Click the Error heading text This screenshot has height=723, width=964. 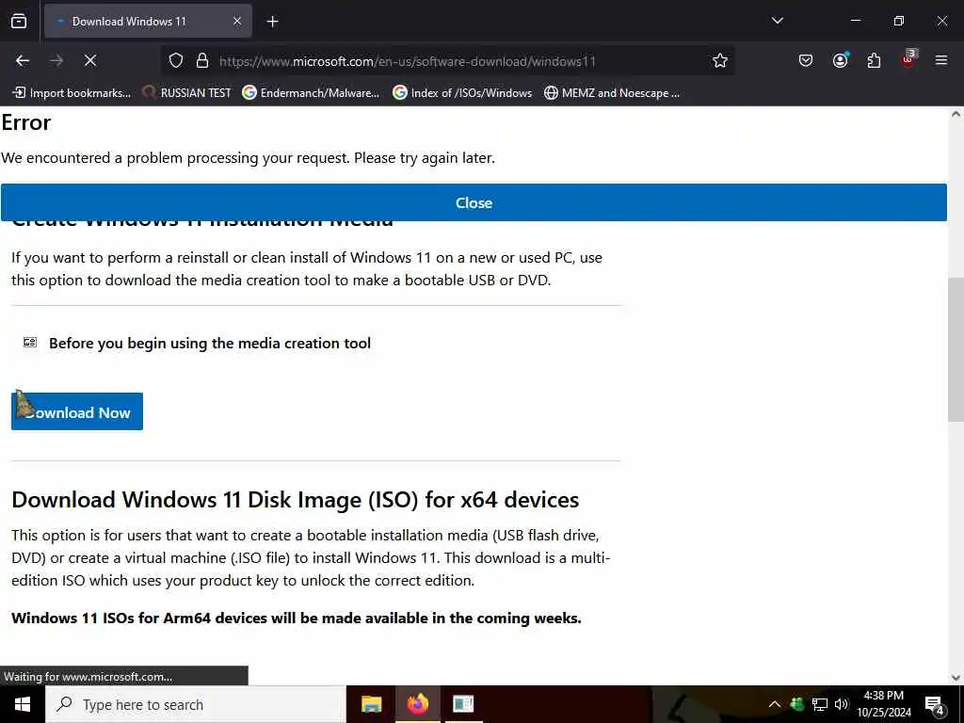point(25,122)
